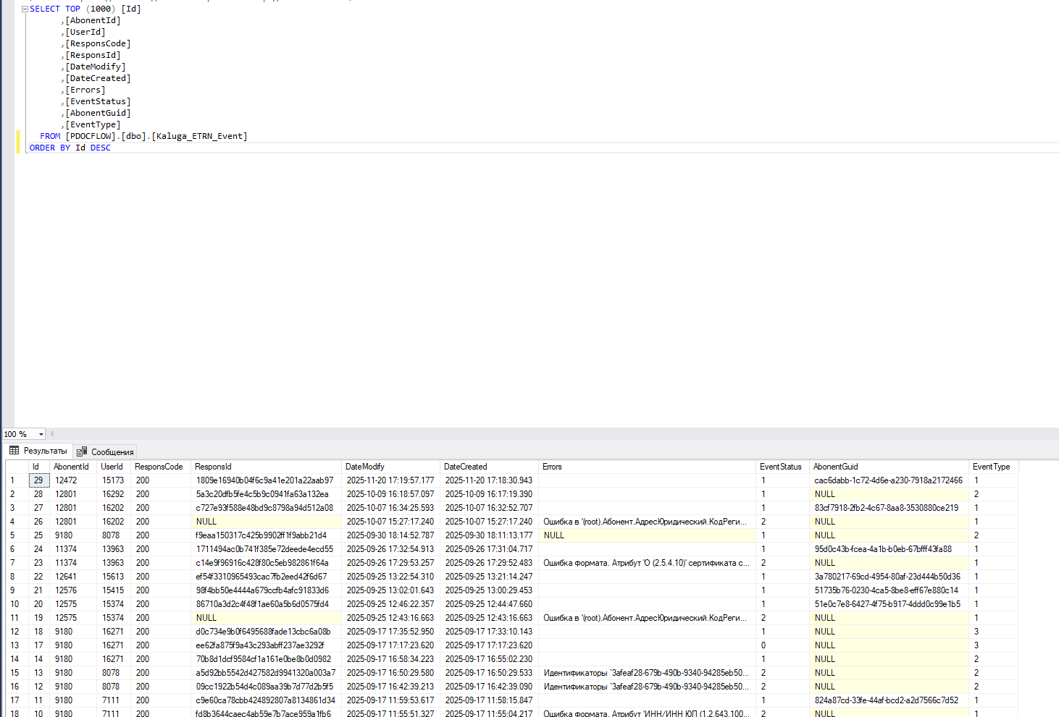
Task: Select the DateCreated column header
Action: pos(489,467)
